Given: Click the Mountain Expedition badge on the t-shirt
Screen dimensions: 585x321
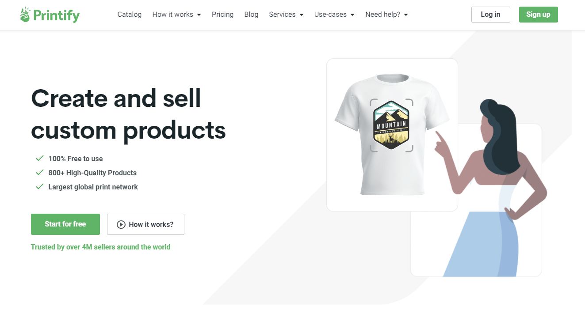Looking at the screenshot, I should pyautogui.click(x=392, y=125).
